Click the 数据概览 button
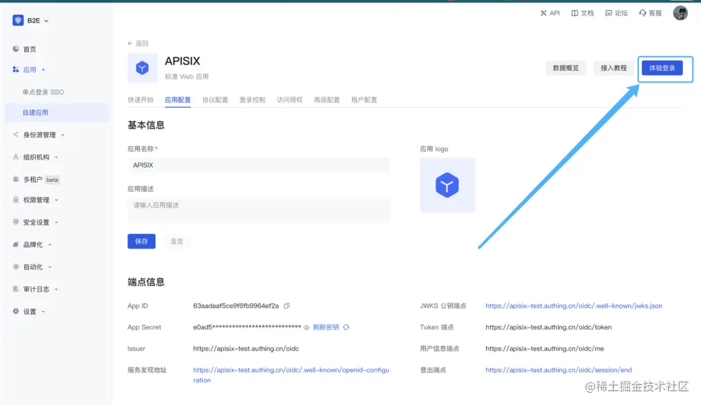The height and width of the screenshot is (405, 701). [566, 68]
